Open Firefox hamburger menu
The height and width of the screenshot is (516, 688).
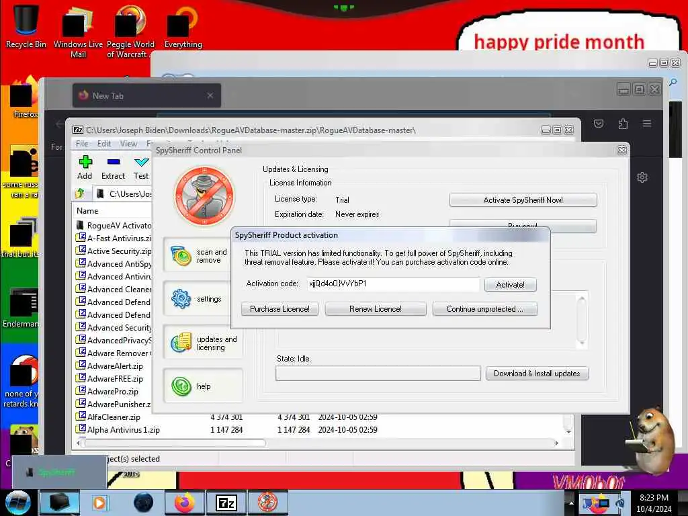pos(647,124)
